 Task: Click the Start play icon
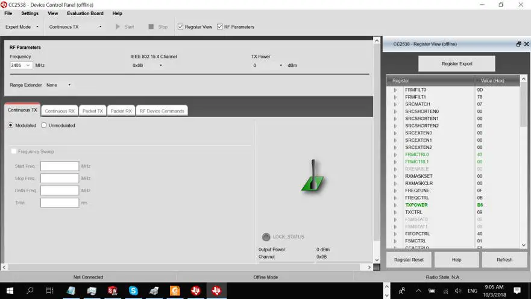click(x=118, y=27)
